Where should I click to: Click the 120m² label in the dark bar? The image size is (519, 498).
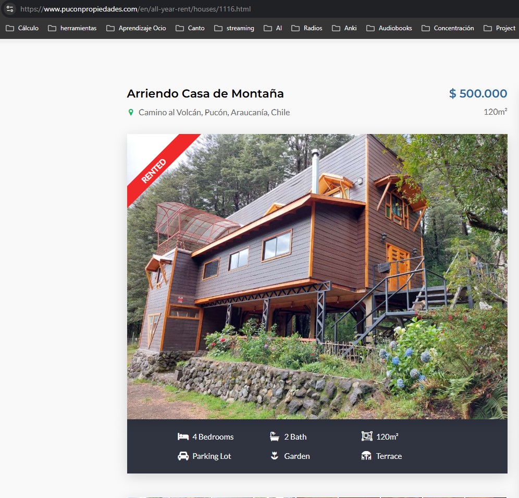[x=387, y=436]
